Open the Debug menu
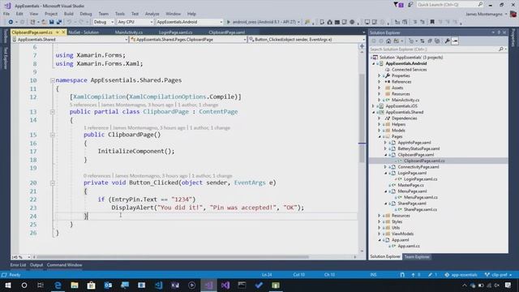 [x=86, y=14]
